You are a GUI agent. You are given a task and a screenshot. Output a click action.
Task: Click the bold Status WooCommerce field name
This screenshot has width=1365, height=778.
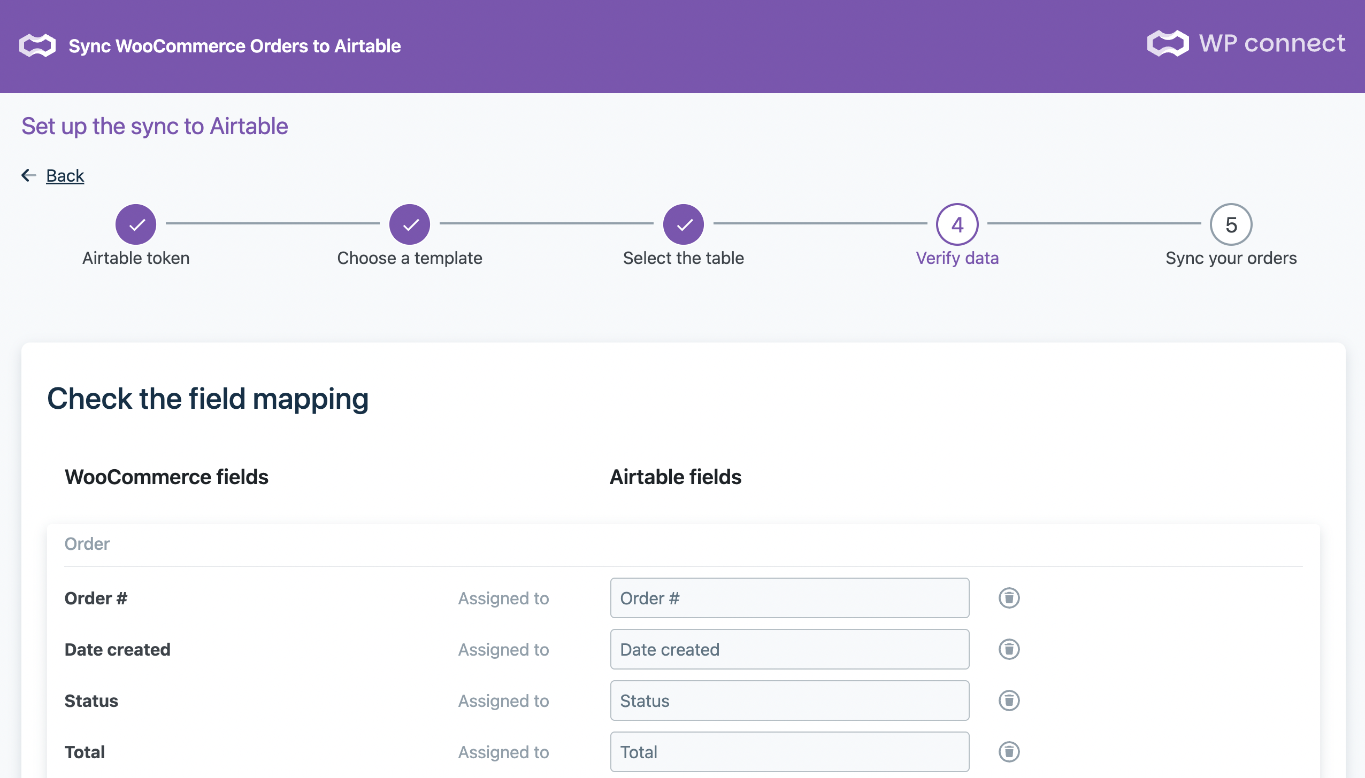(x=91, y=701)
